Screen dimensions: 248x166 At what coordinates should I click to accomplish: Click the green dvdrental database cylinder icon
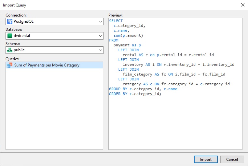tap(10, 36)
